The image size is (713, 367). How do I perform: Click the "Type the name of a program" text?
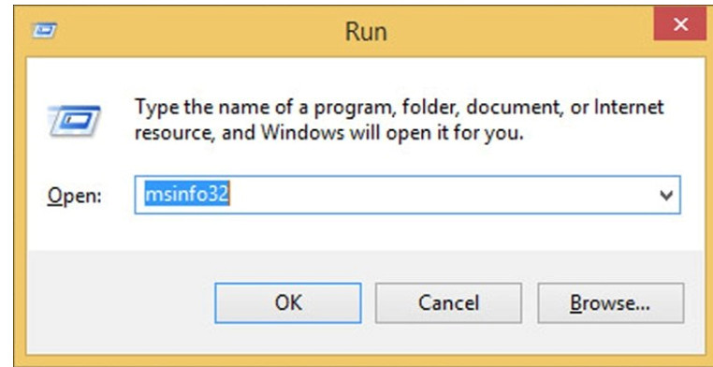click(x=265, y=108)
